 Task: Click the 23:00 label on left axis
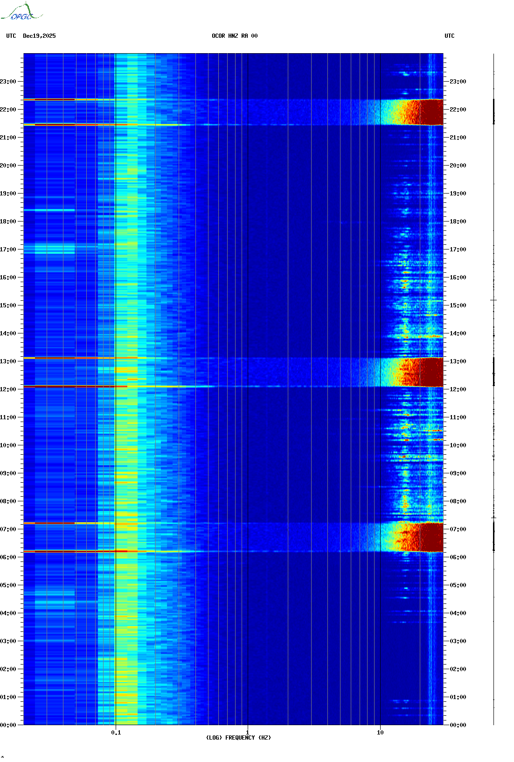(8, 82)
